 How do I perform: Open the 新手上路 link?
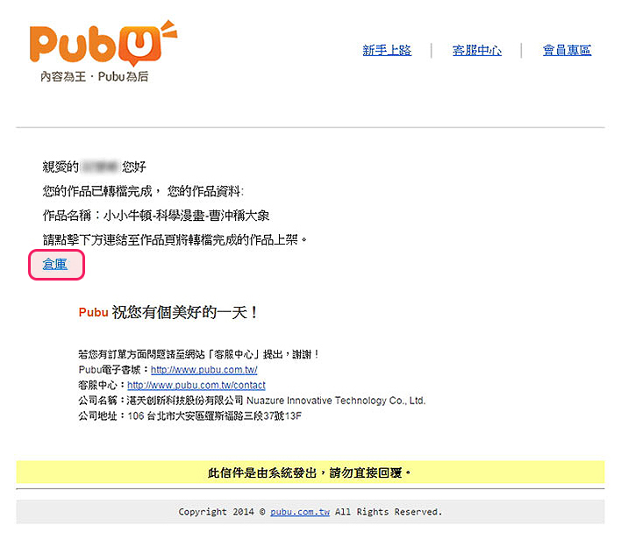point(387,50)
